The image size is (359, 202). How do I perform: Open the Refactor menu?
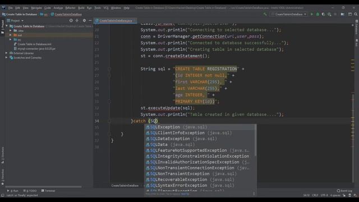coord(70,8)
